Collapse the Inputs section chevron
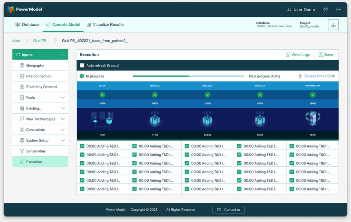Viewport: 351px width, 222px height. tap(63, 55)
